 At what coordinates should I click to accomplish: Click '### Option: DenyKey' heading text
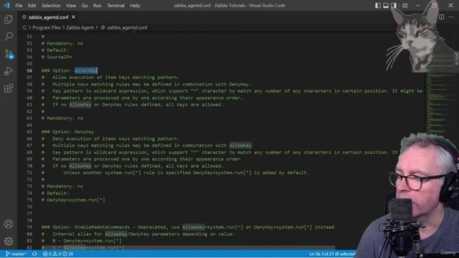coord(67,132)
